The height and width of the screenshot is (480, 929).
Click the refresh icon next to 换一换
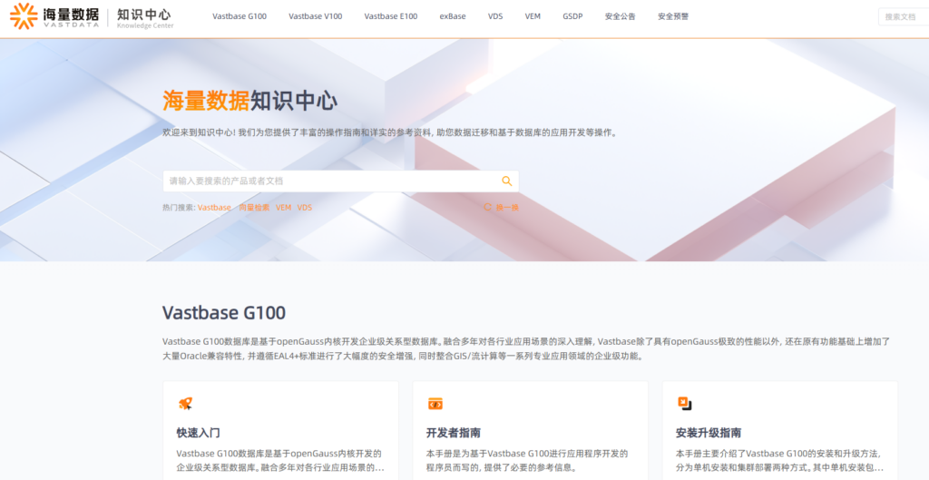pos(487,208)
